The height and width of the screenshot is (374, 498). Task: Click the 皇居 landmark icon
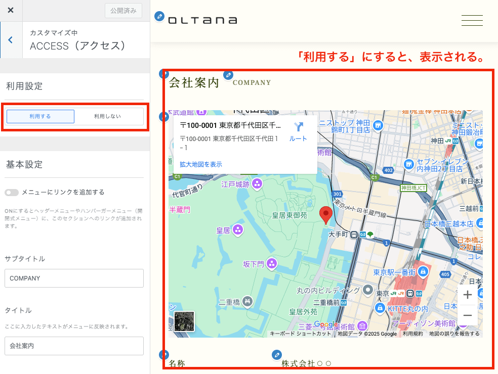(238, 229)
